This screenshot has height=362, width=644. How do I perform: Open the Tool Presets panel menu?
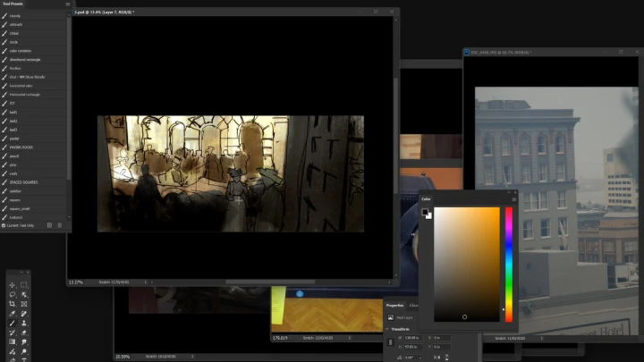(x=67, y=4)
